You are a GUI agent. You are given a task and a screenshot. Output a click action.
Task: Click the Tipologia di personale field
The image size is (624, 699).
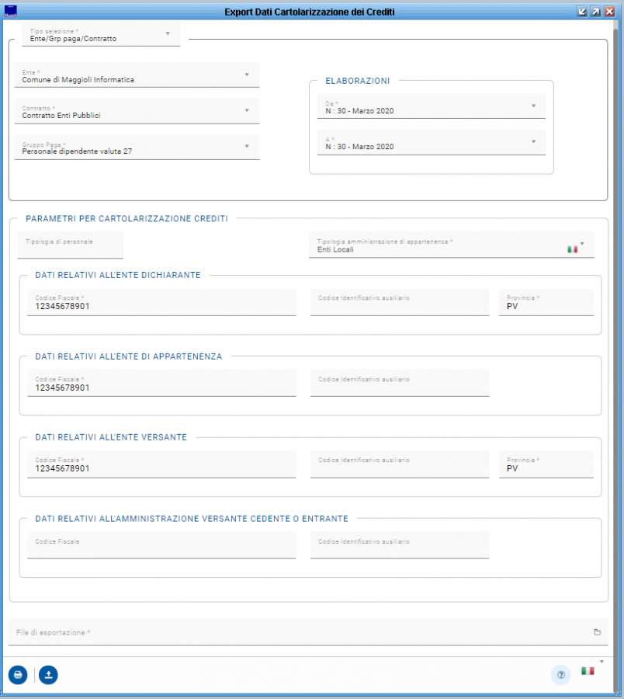[71, 245]
